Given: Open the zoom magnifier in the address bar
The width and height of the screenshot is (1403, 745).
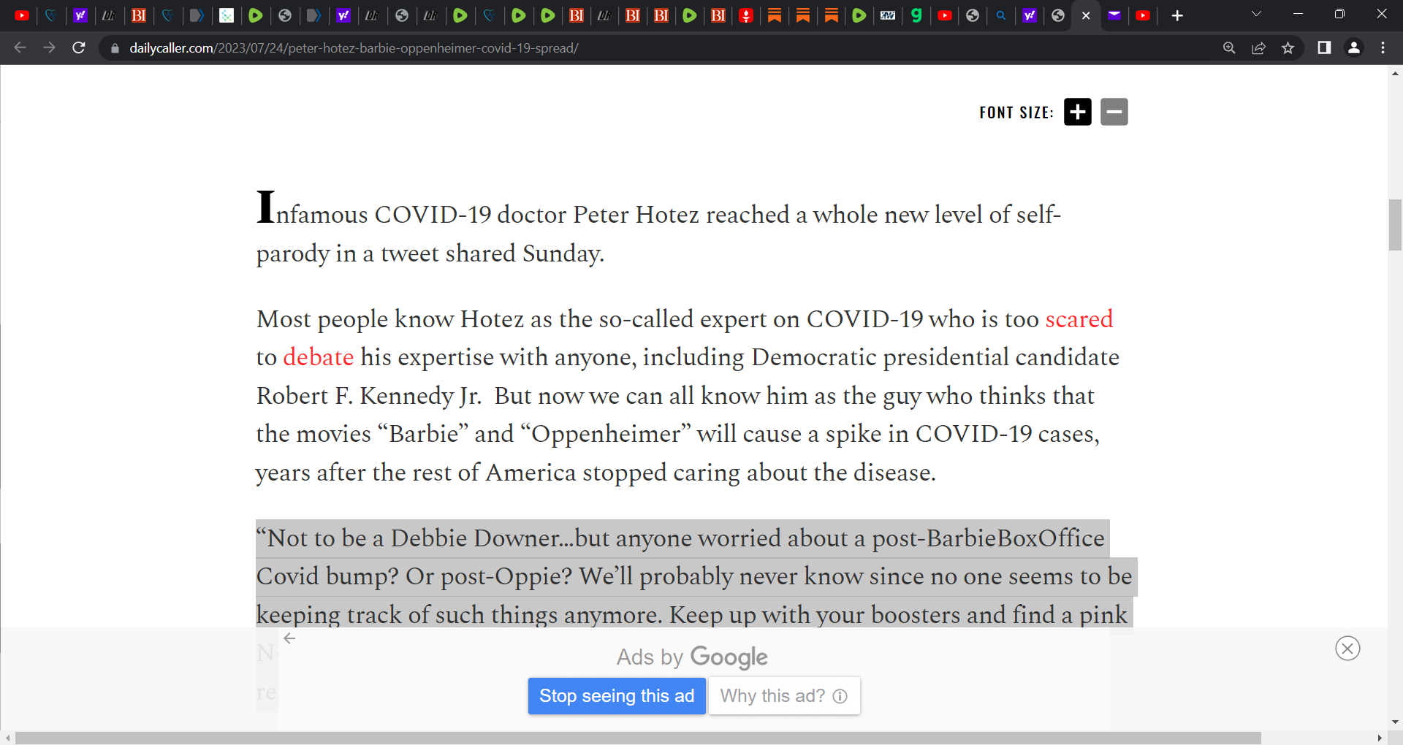Looking at the screenshot, I should pyautogui.click(x=1229, y=47).
